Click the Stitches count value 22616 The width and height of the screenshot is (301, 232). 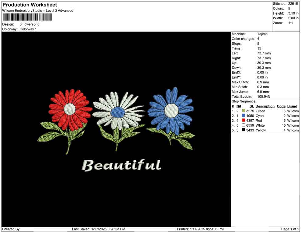coord(293,4)
